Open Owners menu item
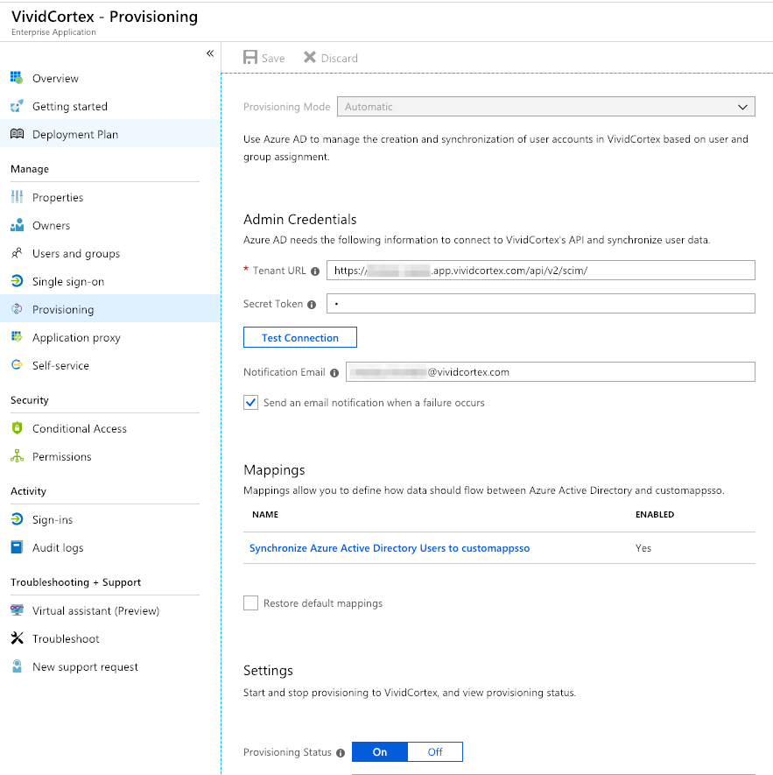773x775 pixels. [52, 225]
